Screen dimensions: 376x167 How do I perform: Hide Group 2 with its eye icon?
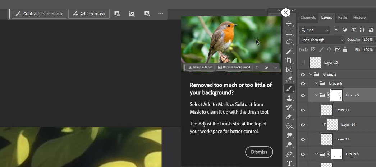(x=303, y=75)
